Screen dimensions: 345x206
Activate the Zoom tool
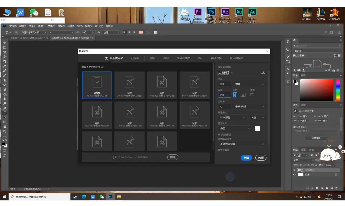pyautogui.click(x=5, y=132)
